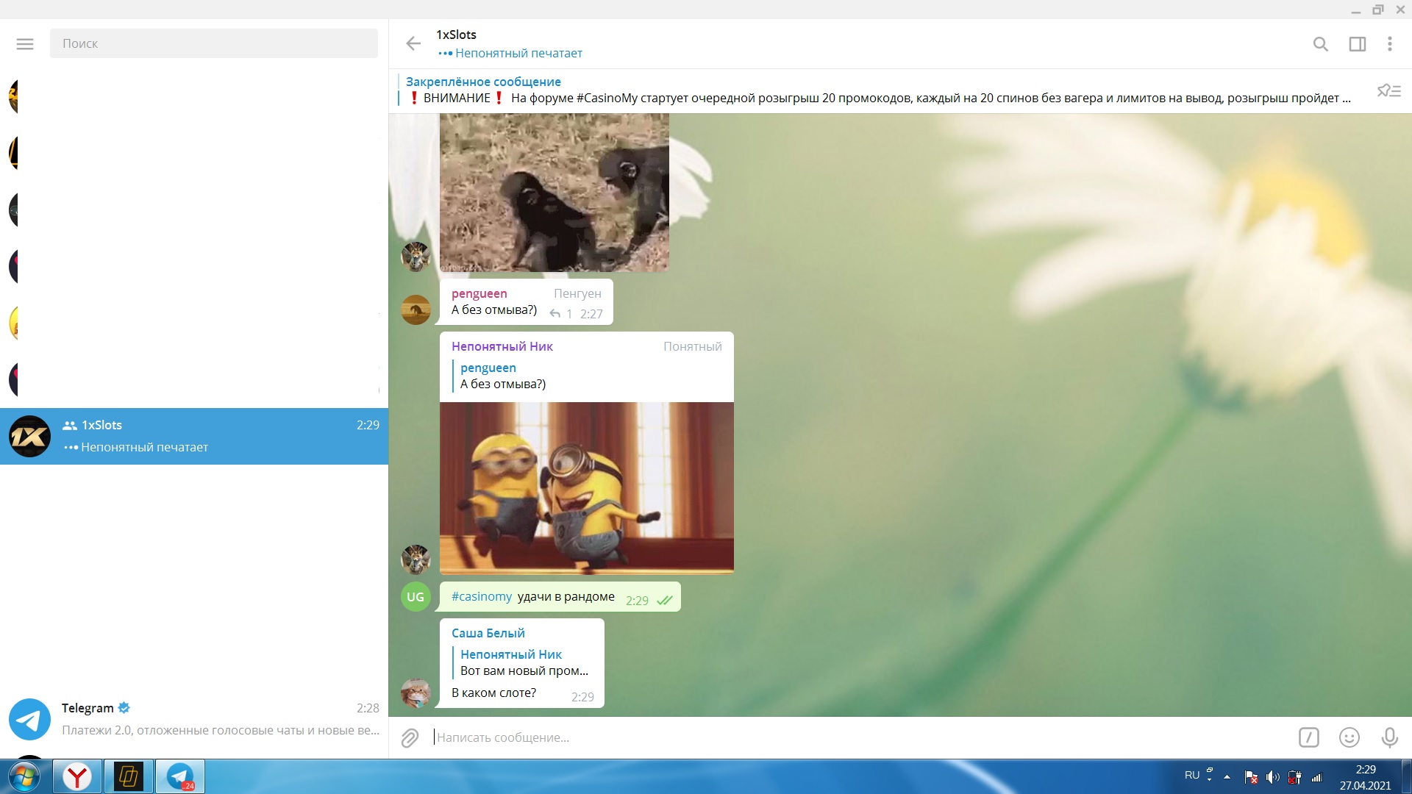Click the Minions GIF thumbnail
This screenshot has height=794, width=1412.
tap(586, 487)
